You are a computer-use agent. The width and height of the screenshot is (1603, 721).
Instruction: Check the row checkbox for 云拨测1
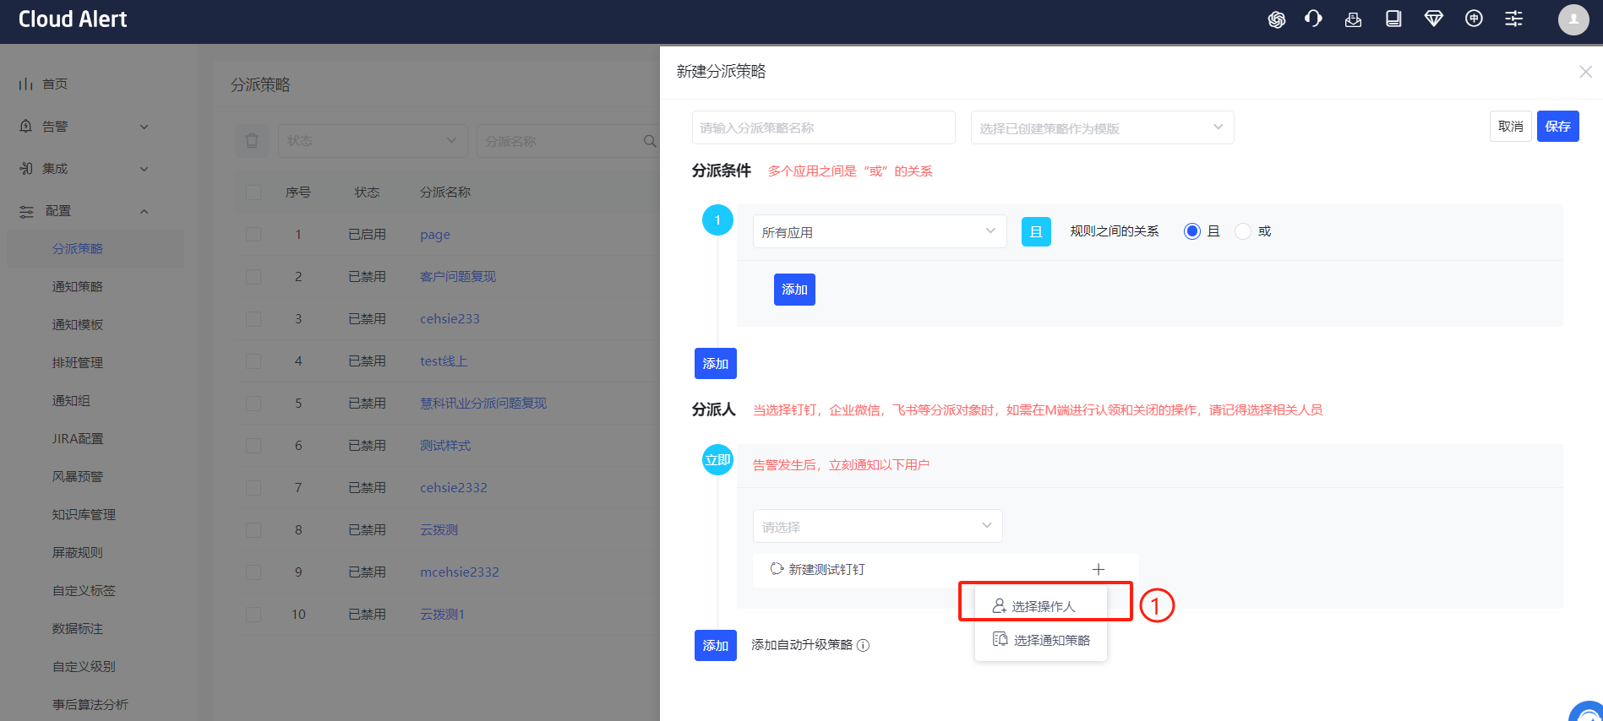click(x=254, y=615)
